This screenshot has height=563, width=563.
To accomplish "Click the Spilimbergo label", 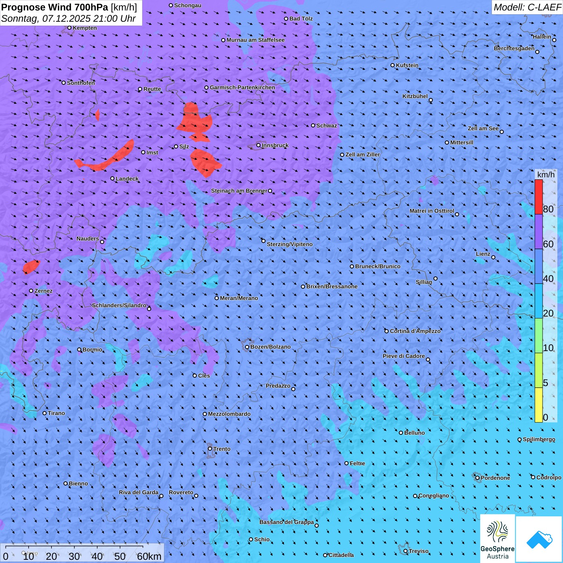I will click(539, 439).
